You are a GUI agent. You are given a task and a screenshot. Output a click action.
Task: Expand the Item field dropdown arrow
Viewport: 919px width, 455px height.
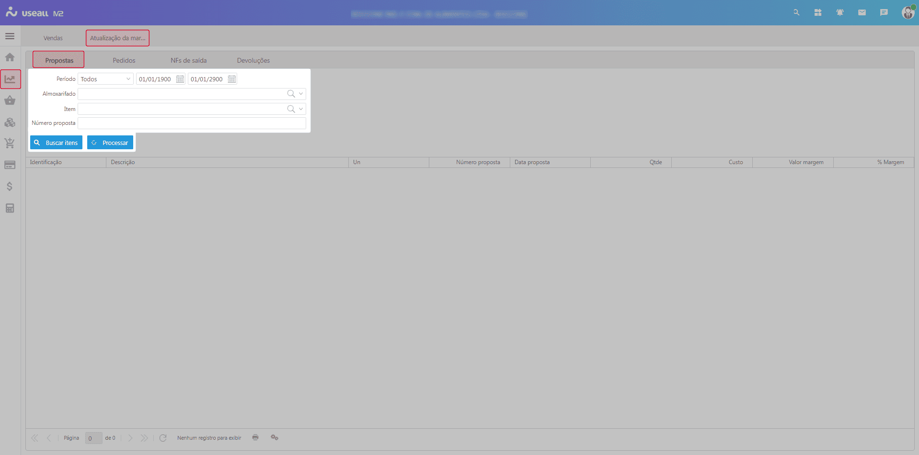point(301,109)
